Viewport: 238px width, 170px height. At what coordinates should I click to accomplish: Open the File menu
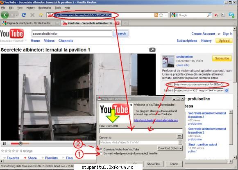(x=3, y=8)
